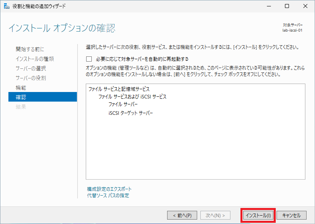Select the highlighted 確認 step
Viewport: 315px width, 224px height.
pyautogui.click(x=42, y=97)
